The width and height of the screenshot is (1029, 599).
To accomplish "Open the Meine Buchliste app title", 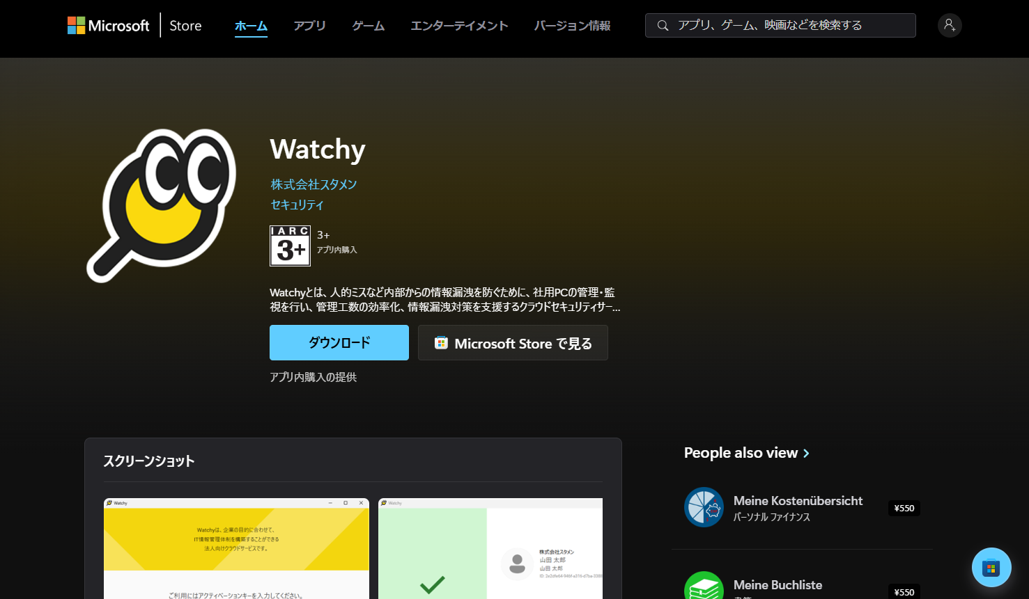I will click(x=777, y=585).
